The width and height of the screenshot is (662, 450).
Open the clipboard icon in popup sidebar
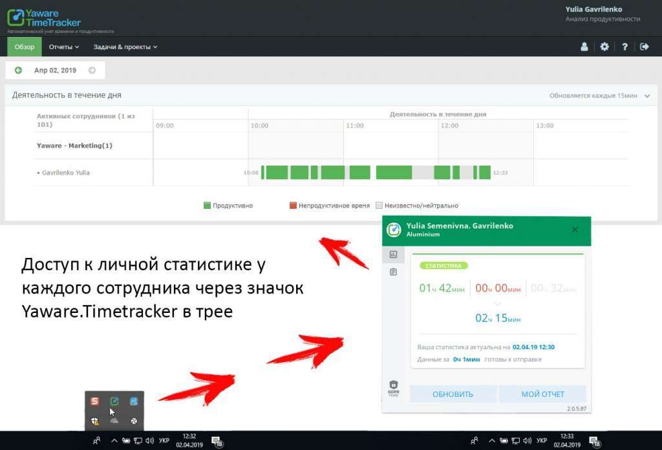coord(393,272)
